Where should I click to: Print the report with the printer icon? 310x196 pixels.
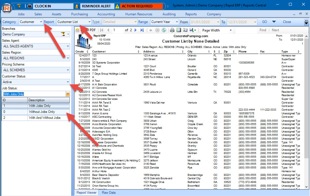tap(172, 30)
